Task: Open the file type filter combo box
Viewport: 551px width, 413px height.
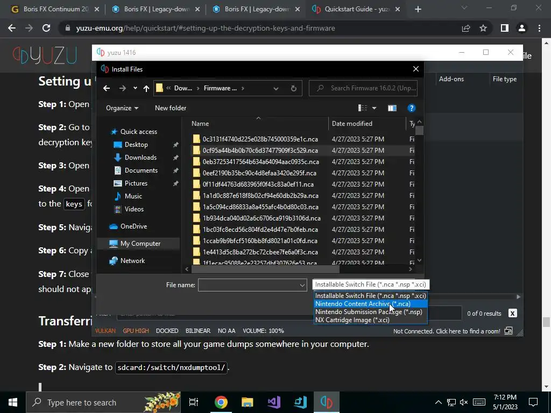Action: (x=371, y=284)
